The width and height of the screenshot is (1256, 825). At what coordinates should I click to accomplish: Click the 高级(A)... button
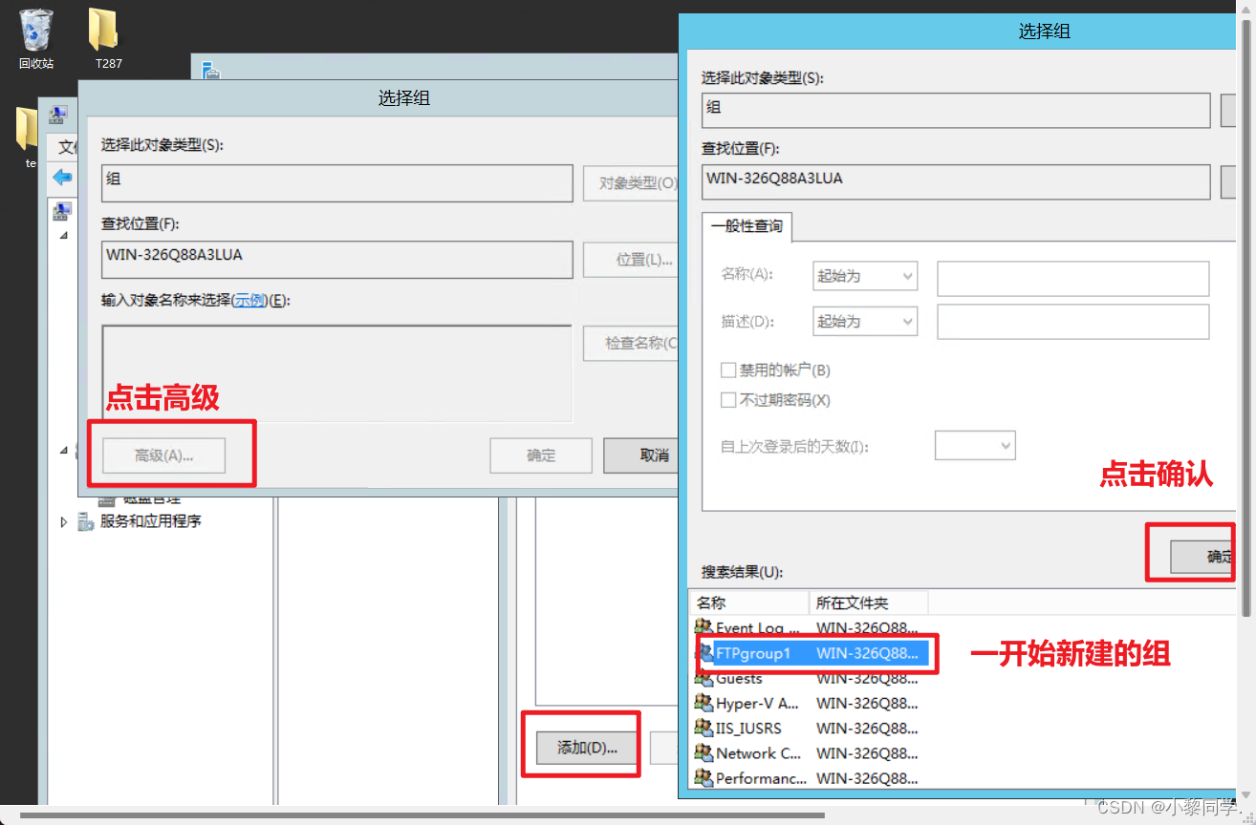(x=163, y=455)
